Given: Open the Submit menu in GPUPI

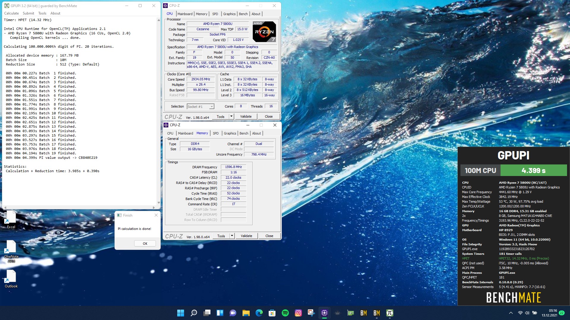Looking at the screenshot, I should (x=28, y=13).
